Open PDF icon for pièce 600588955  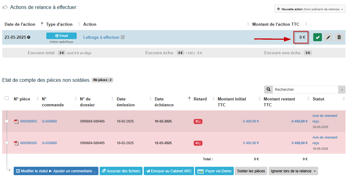click(x=16, y=122)
